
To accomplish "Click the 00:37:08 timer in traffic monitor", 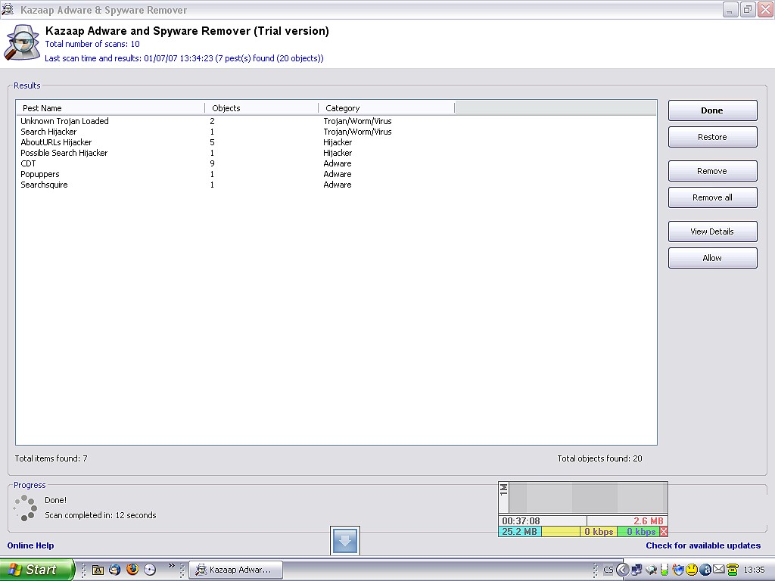I will coord(521,520).
